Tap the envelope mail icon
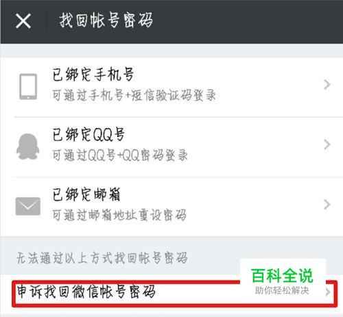 pyautogui.click(x=28, y=206)
